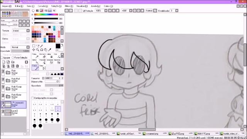Click the navigator preview thumbnail
247x139 pixels.
[15, 14]
